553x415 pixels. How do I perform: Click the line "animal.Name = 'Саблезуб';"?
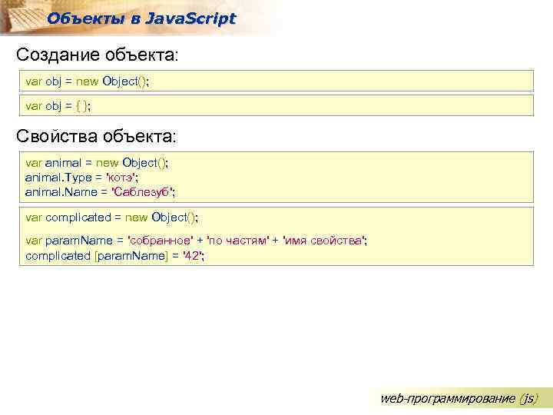point(101,192)
